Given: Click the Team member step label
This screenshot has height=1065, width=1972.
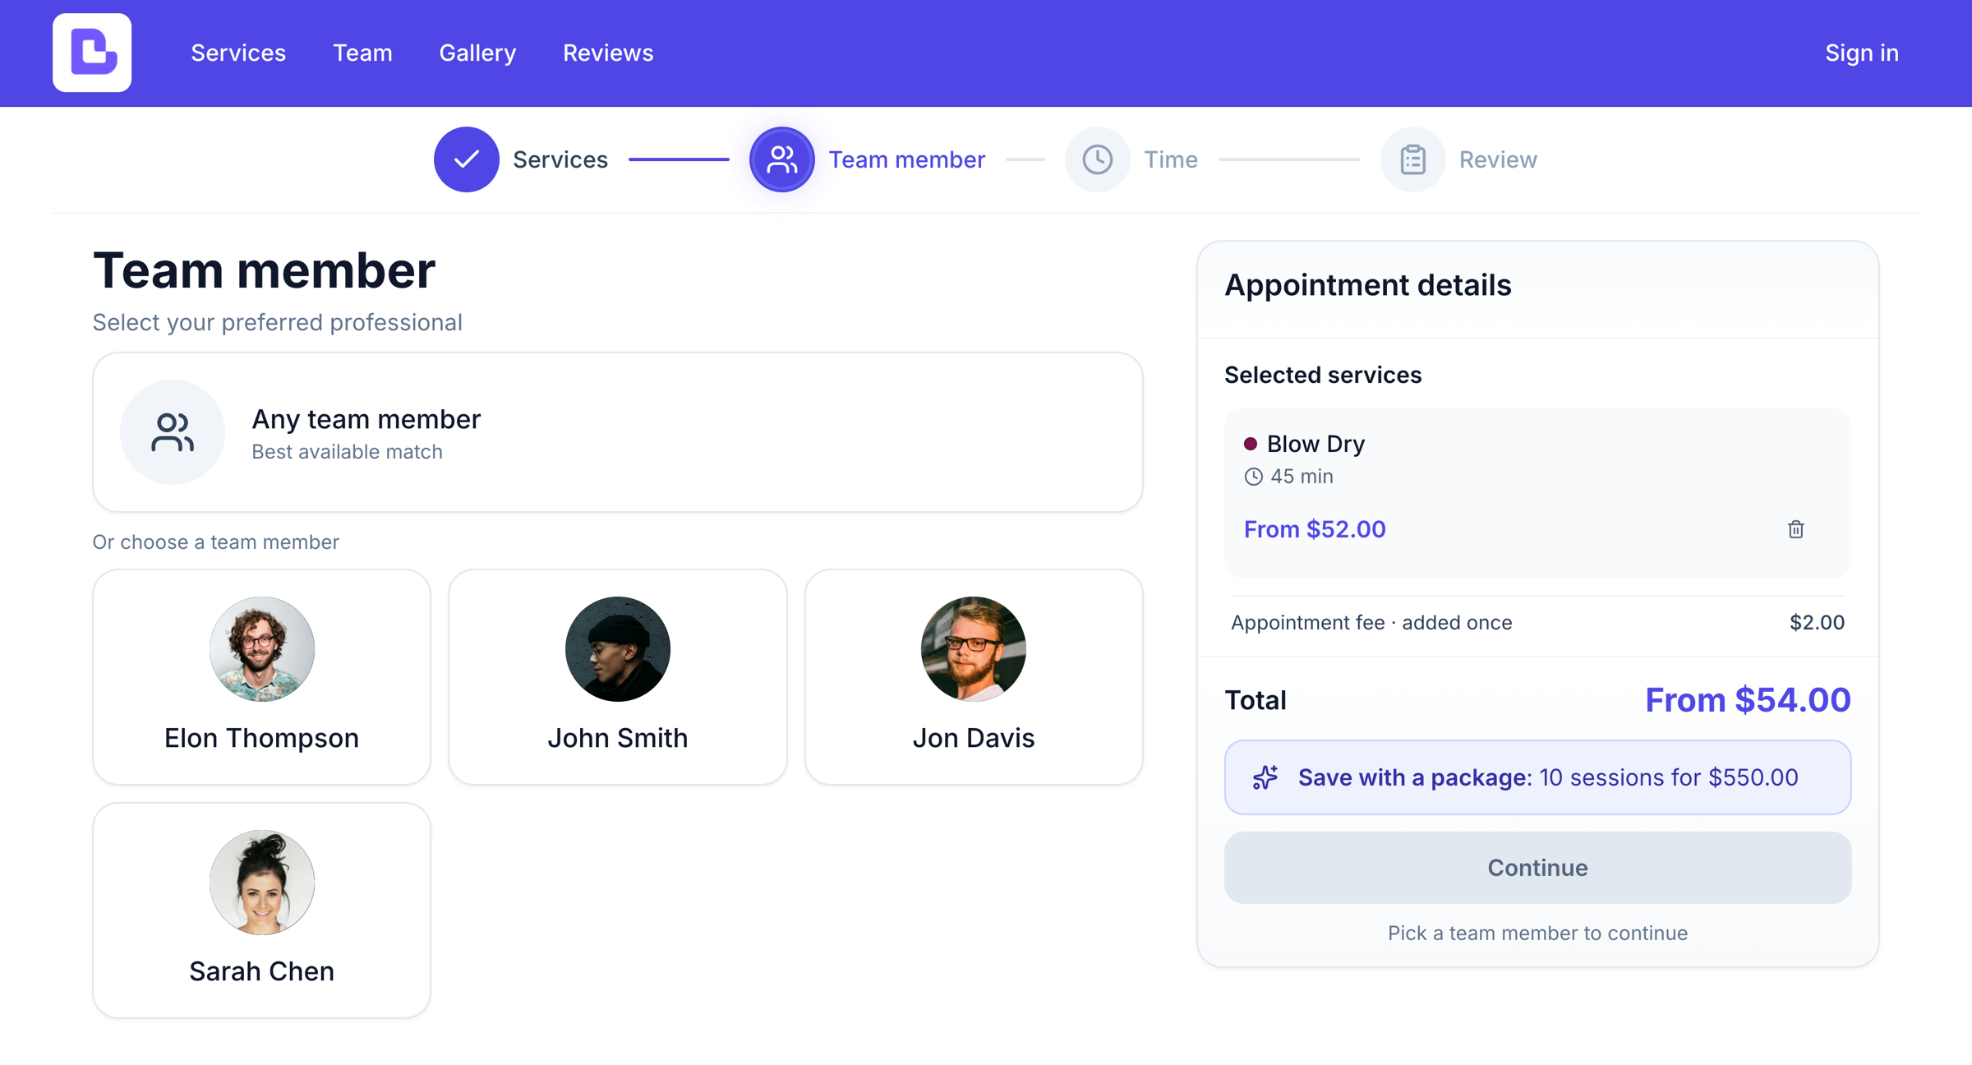Looking at the screenshot, I should (907, 159).
